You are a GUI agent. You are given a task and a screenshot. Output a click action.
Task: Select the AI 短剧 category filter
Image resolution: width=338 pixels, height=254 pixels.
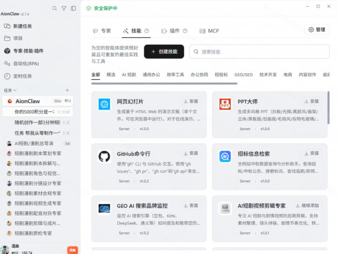pyautogui.click(x=129, y=75)
